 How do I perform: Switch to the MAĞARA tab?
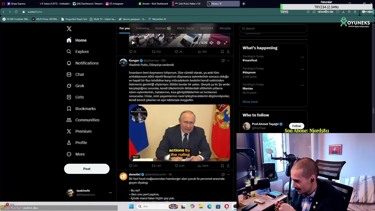207,28
